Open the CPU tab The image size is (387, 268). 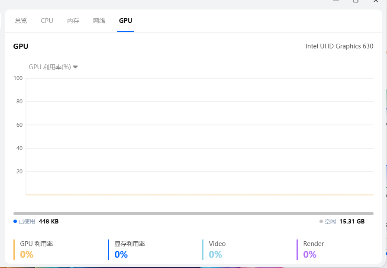pyautogui.click(x=47, y=21)
